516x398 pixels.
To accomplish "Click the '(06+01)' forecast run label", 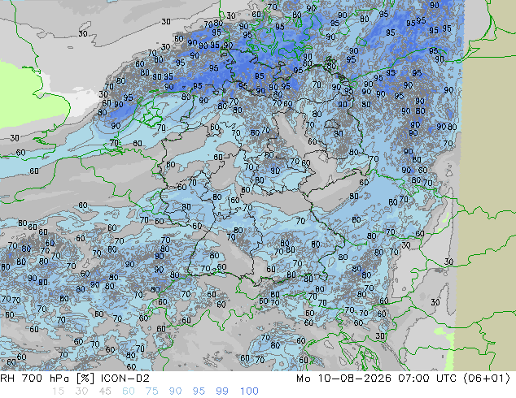I will (487, 379).
